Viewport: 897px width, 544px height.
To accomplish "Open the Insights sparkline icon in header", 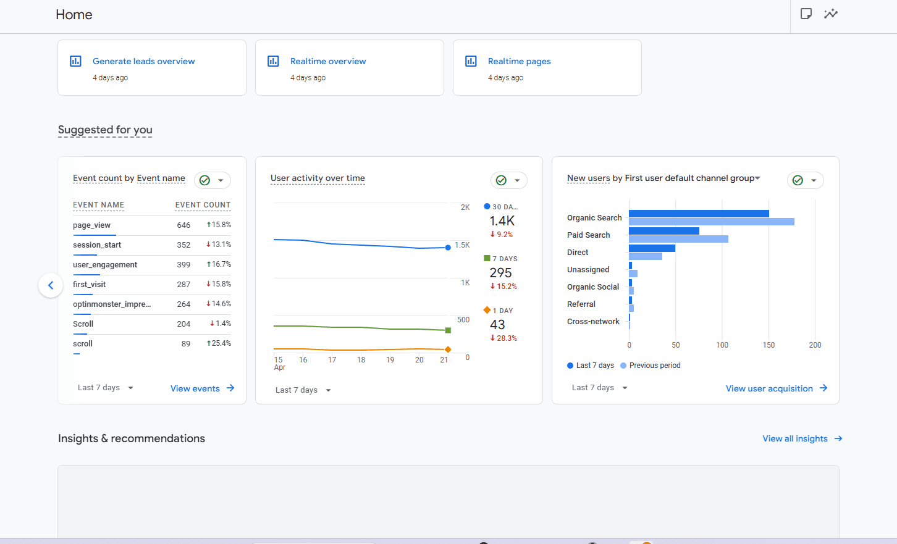I will [831, 14].
